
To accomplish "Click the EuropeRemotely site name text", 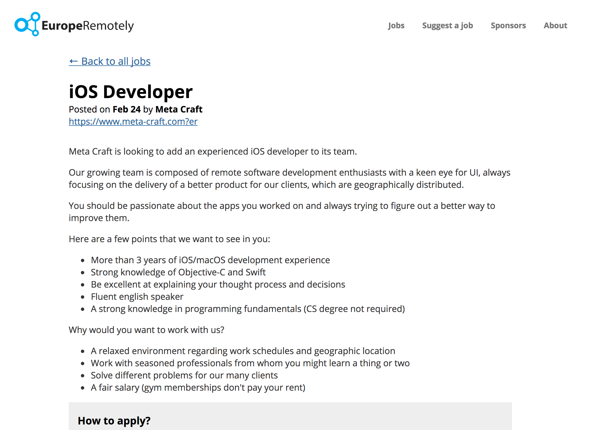I will tap(88, 25).
